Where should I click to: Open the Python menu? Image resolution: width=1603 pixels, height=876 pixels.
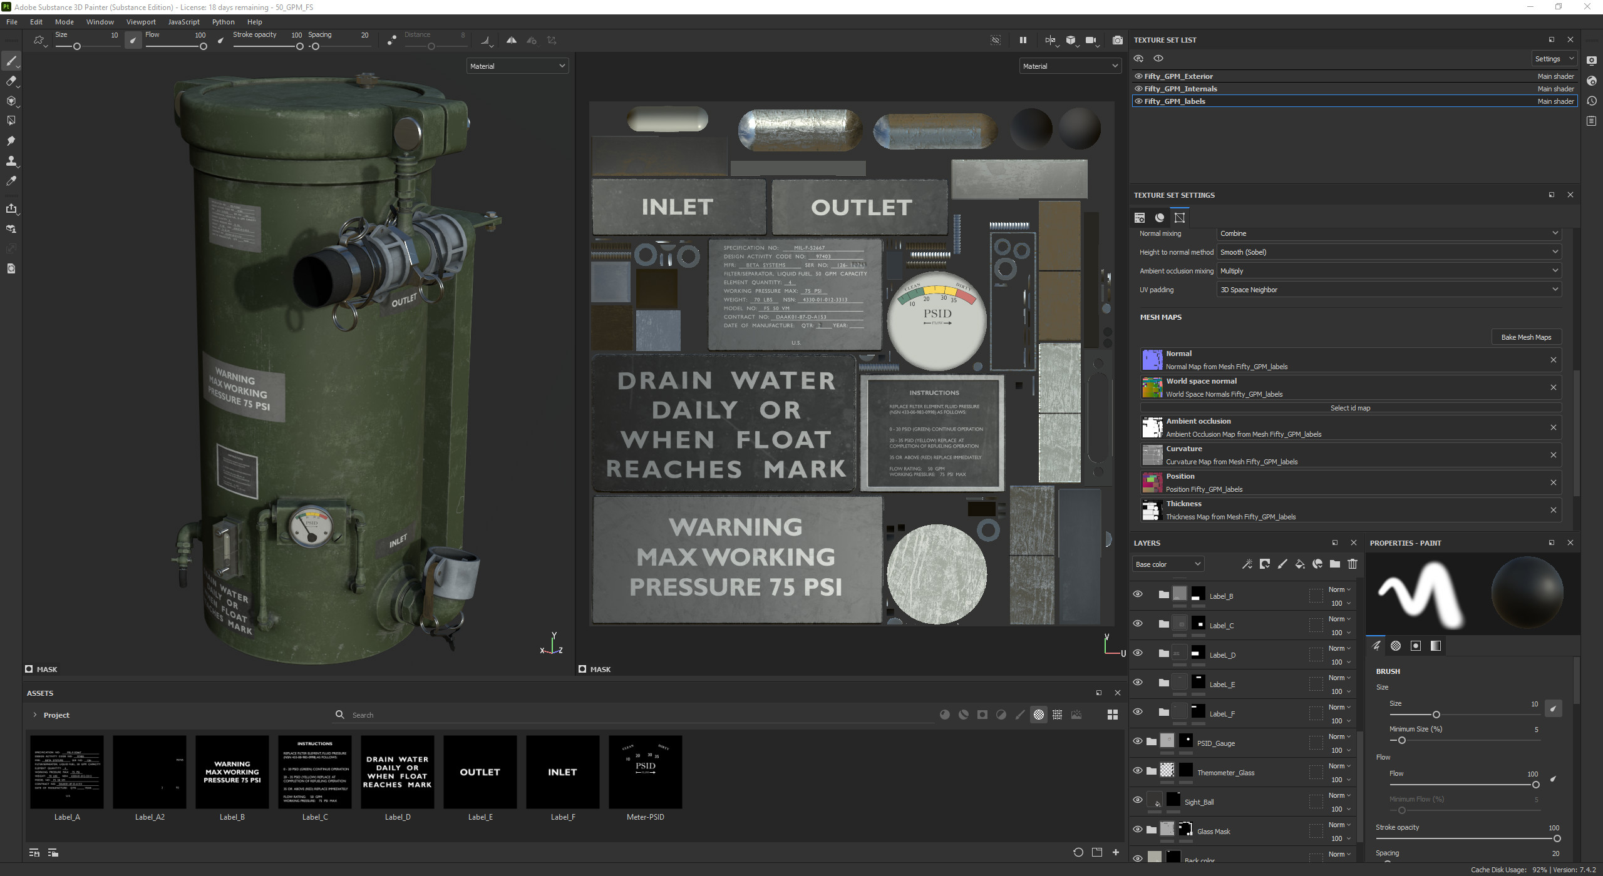[x=223, y=22]
